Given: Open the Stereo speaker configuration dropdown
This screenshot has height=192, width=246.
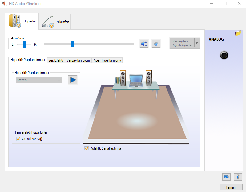Looking at the screenshot, I should [x=39, y=80].
